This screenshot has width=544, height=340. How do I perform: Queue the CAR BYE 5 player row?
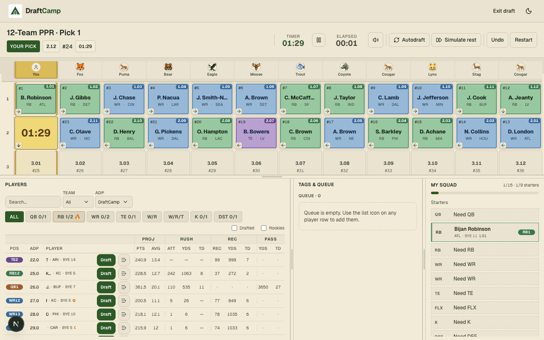pyautogui.click(x=124, y=328)
